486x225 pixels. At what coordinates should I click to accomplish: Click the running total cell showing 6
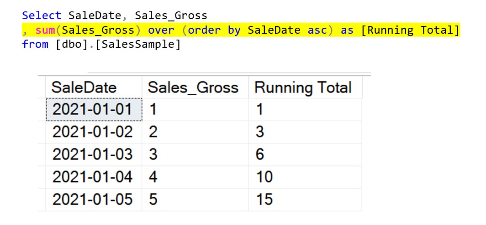coord(259,154)
